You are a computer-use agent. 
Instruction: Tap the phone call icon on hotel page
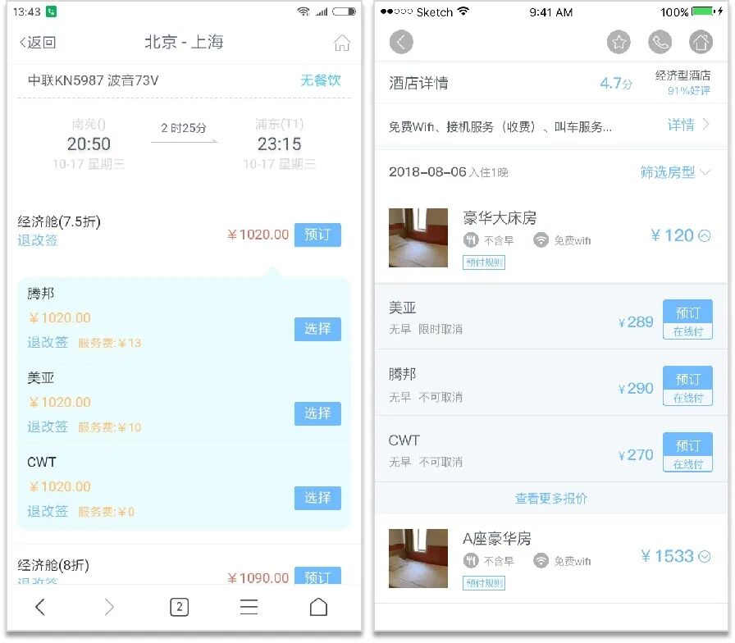(660, 41)
